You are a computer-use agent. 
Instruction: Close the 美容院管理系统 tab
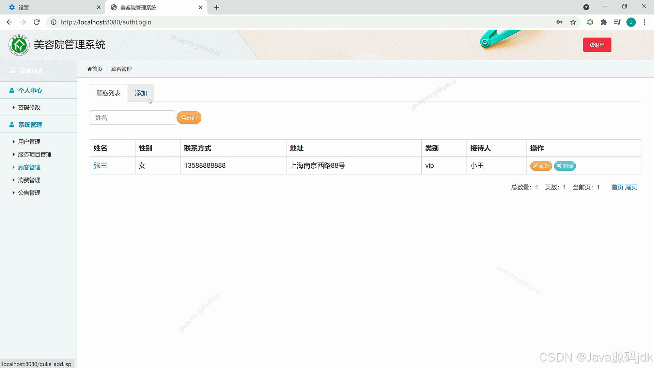(200, 7)
